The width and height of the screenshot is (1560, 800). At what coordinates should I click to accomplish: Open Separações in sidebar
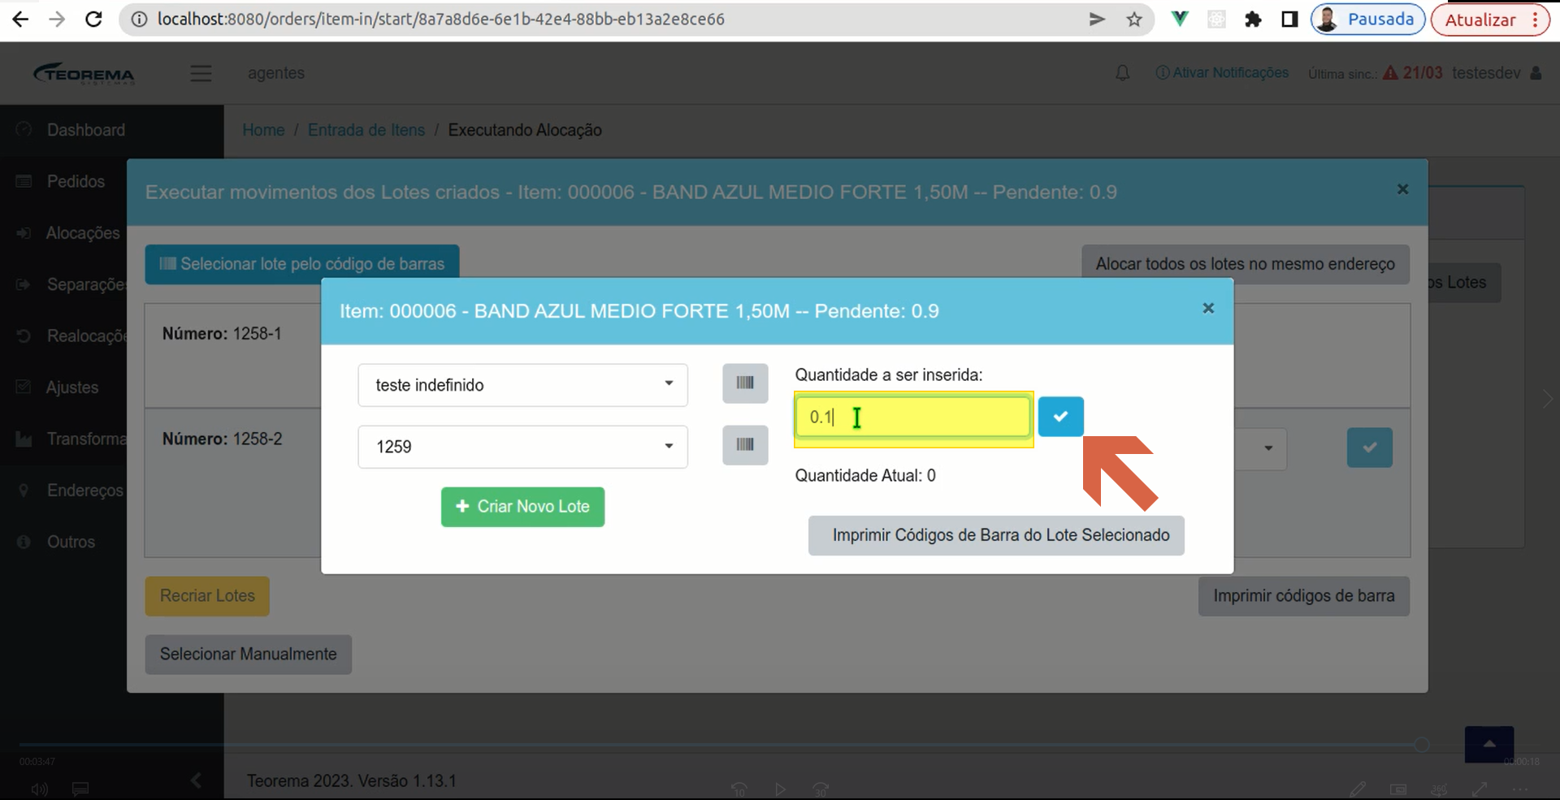pos(85,284)
